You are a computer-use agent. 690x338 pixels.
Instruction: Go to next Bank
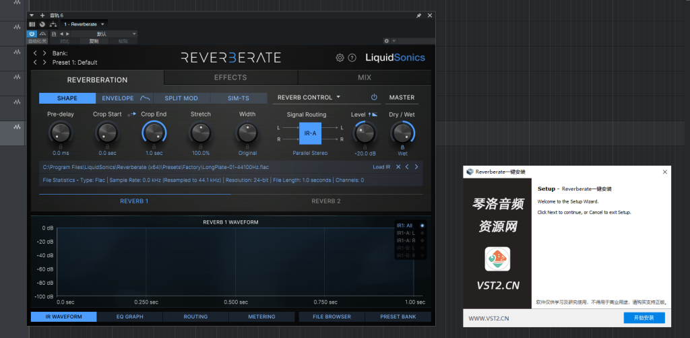click(x=44, y=53)
